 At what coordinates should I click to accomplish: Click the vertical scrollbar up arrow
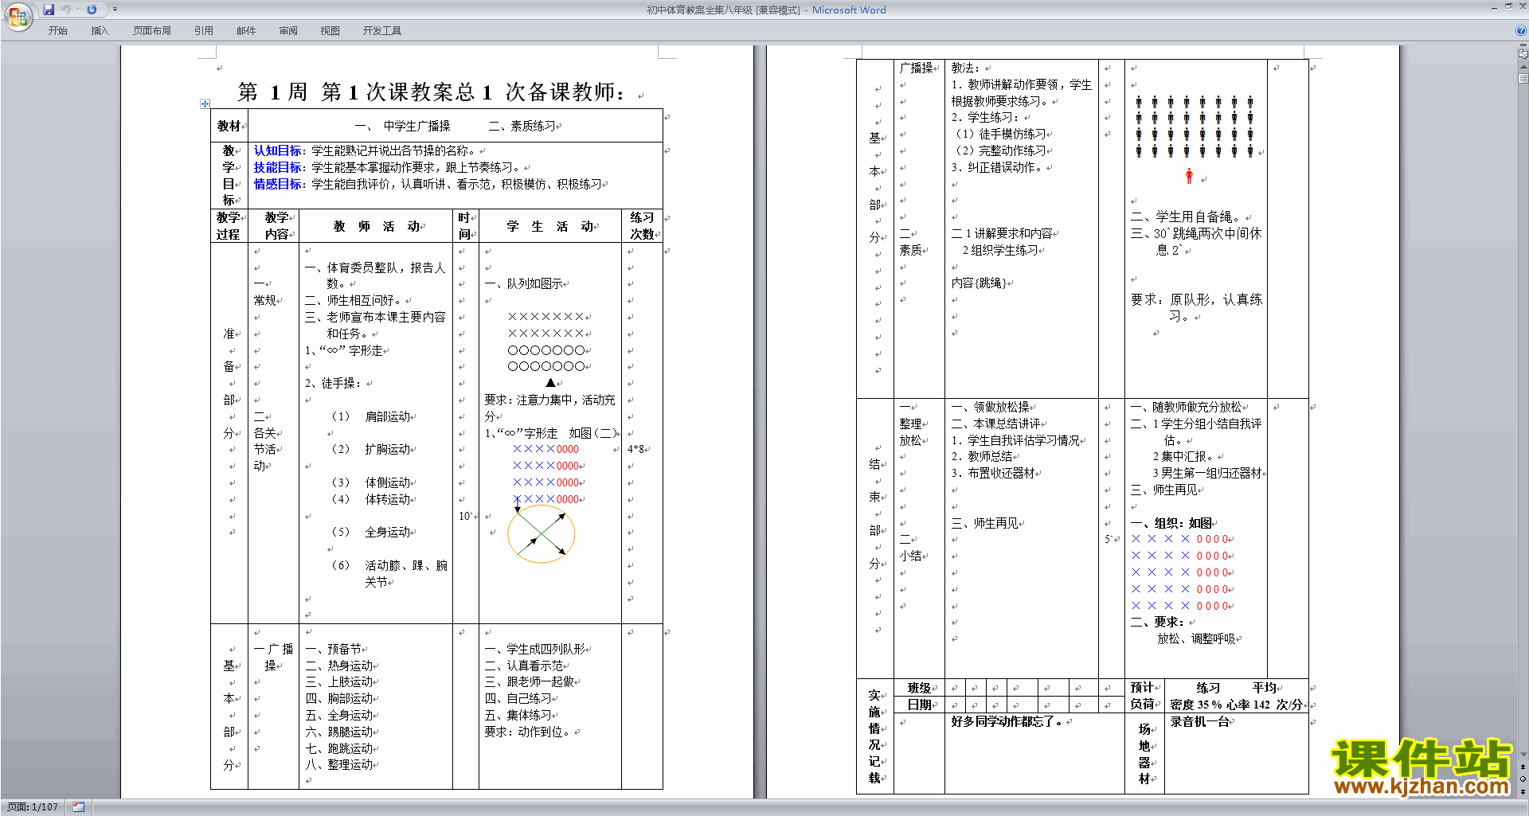(x=1523, y=67)
